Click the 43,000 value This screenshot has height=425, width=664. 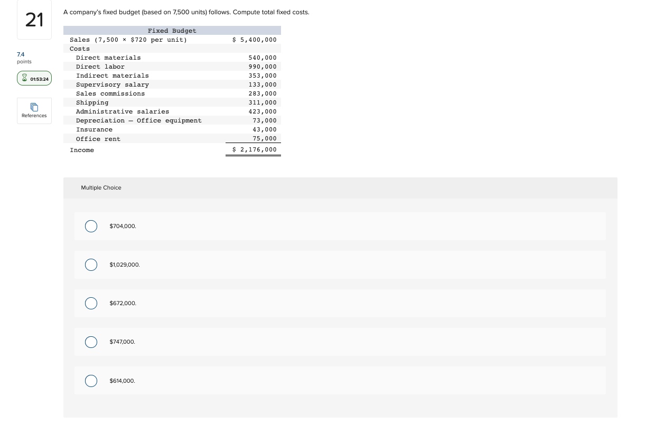[x=265, y=129]
